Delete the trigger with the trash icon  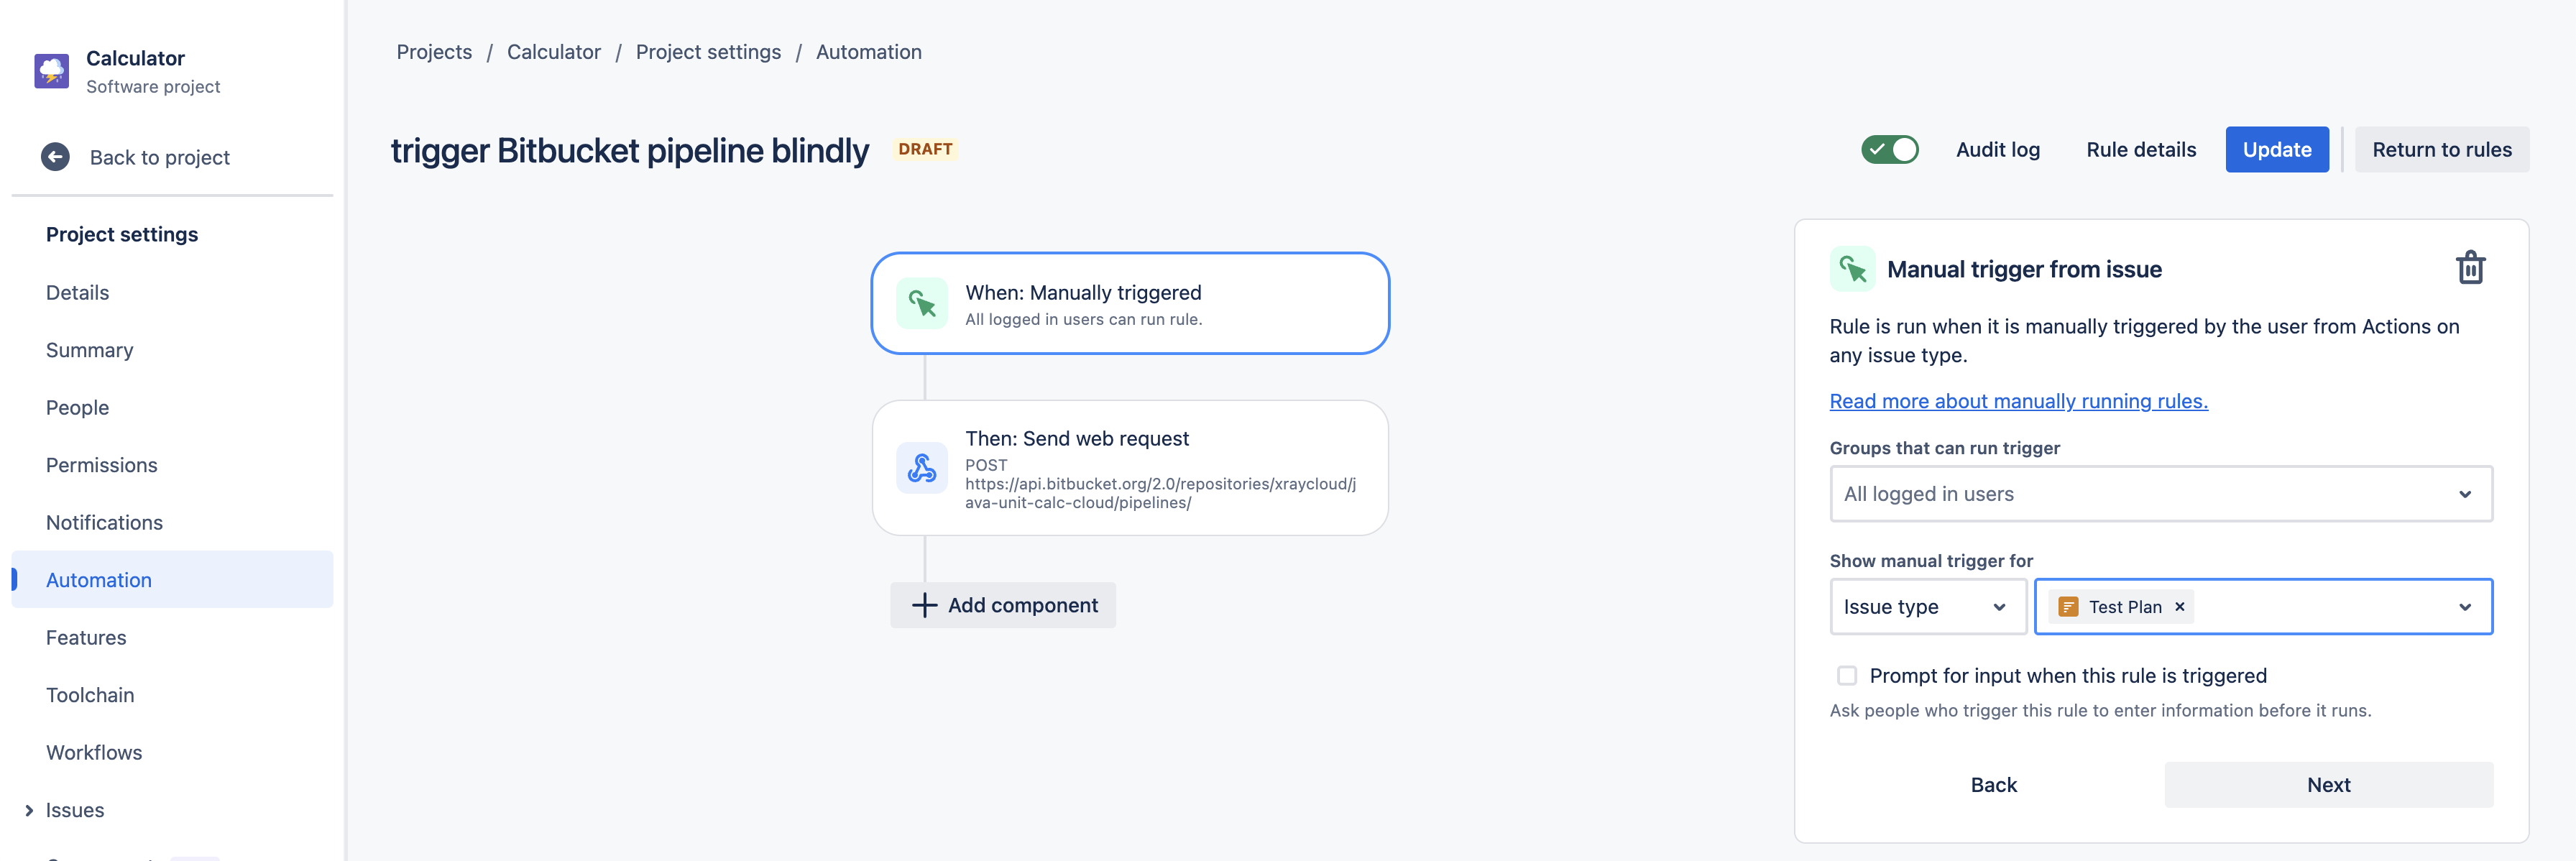(x=2470, y=268)
